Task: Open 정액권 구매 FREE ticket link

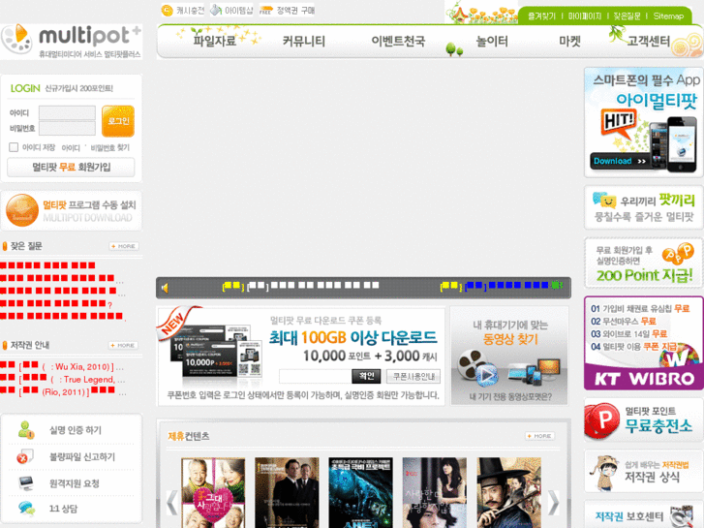Action: (287, 10)
